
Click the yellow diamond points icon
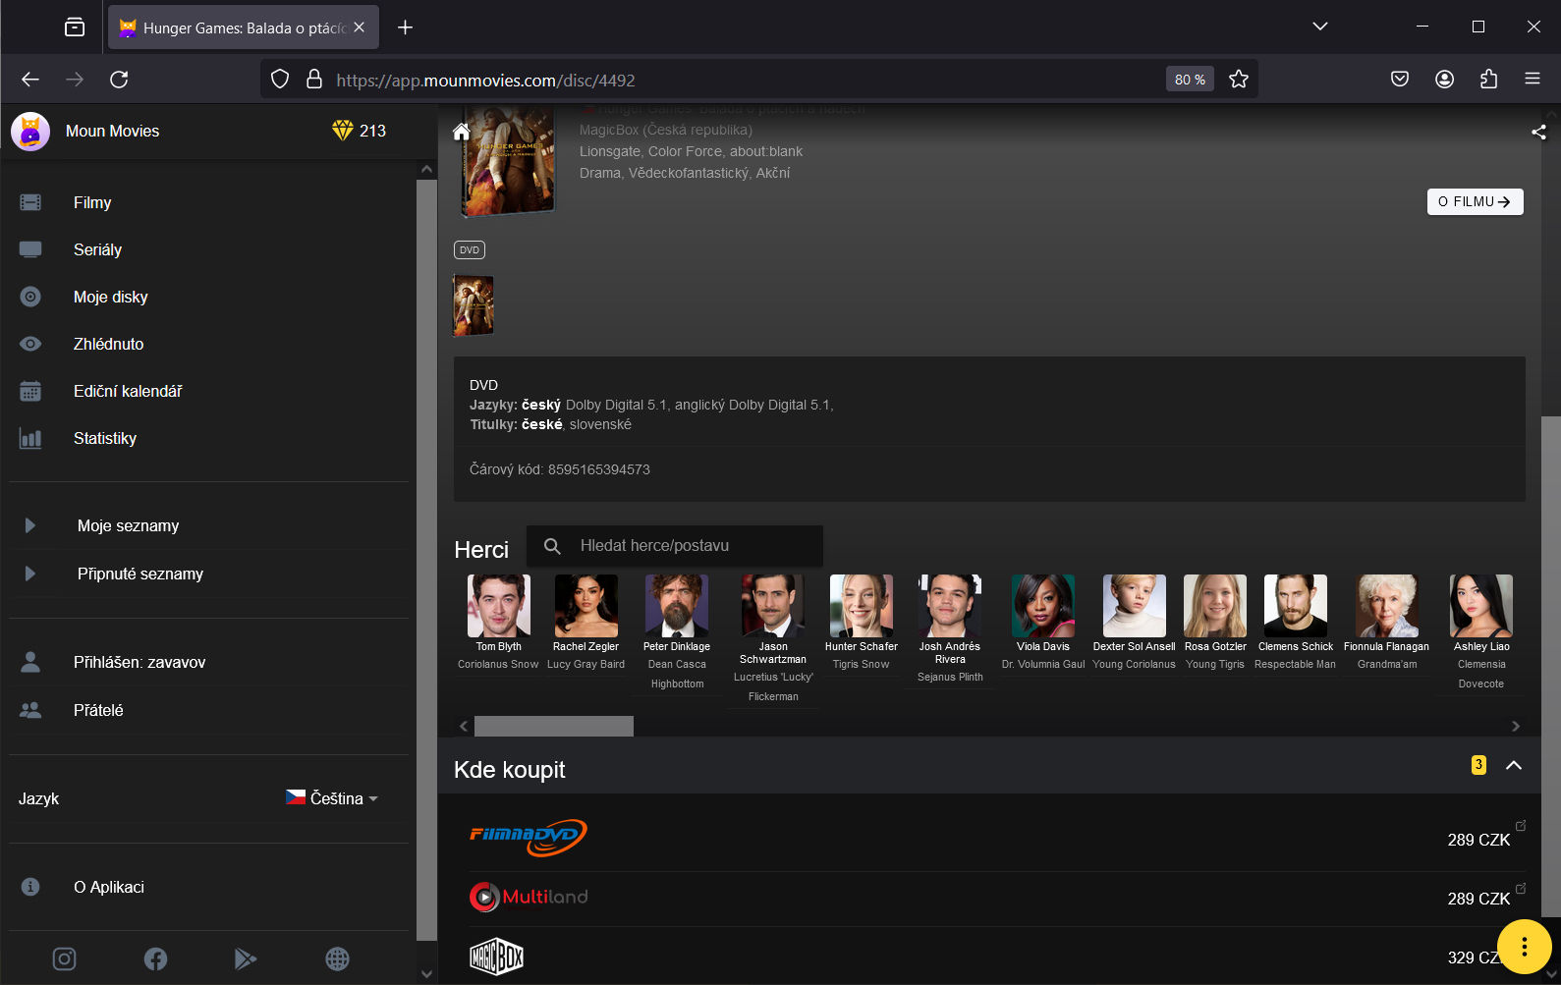point(342,131)
